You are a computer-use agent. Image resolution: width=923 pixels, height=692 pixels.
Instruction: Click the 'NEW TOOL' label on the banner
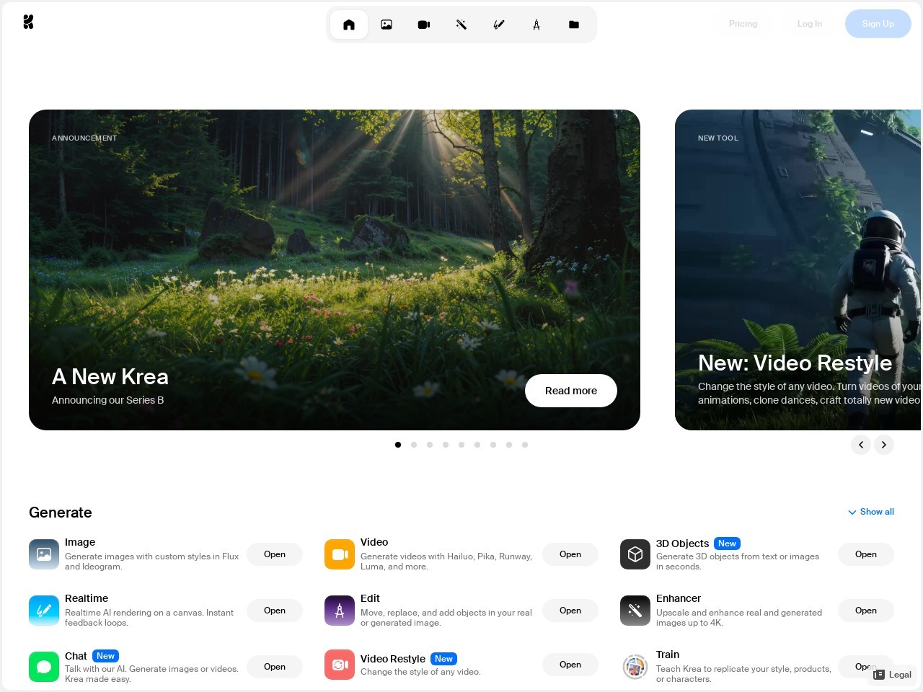click(718, 138)
